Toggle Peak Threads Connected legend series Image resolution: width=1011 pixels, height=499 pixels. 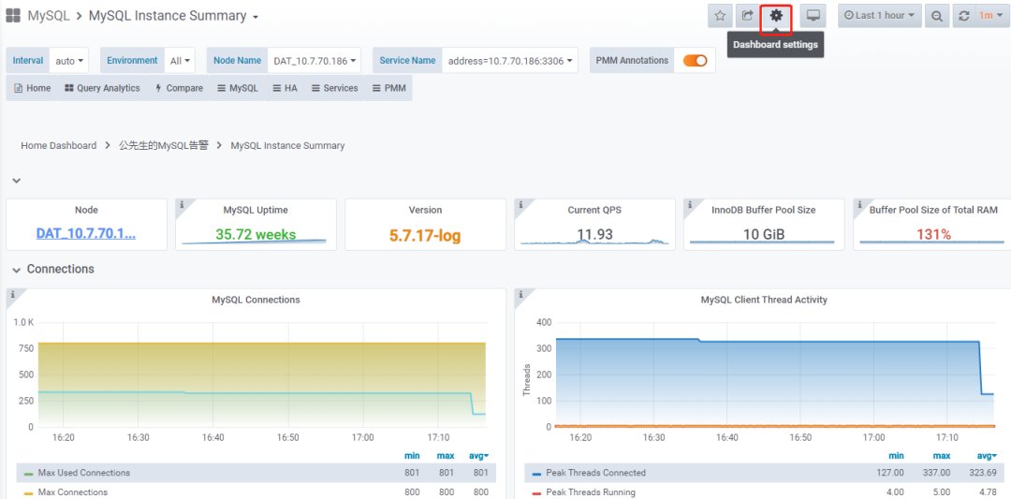click(x=595, y=473)
